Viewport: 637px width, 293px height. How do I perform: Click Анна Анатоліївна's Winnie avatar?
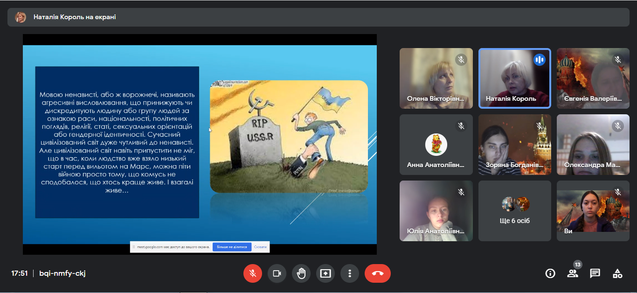436,145
